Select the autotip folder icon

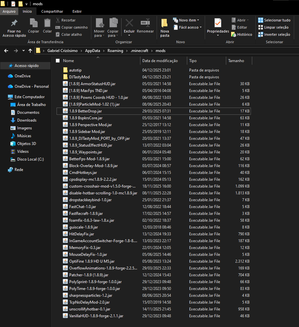tap(65, 70)
